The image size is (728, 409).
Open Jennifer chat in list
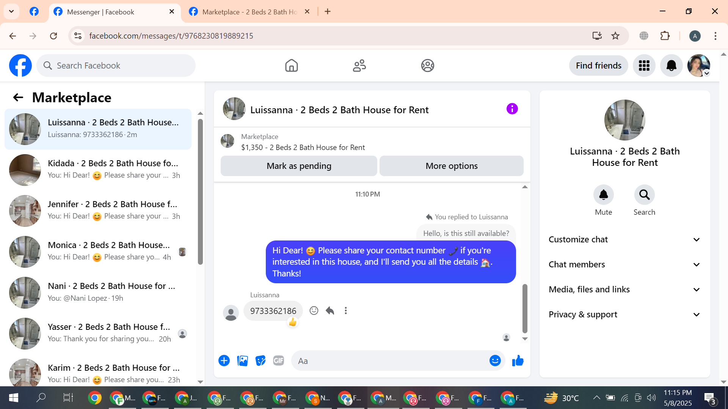pyautogui.click(x=98, y=211)
